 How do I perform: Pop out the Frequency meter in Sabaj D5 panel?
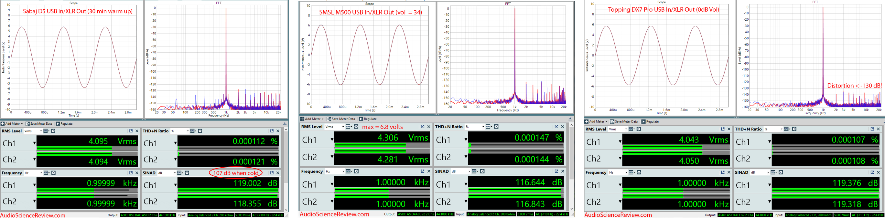pyautogui.click(x=131, y=173)
